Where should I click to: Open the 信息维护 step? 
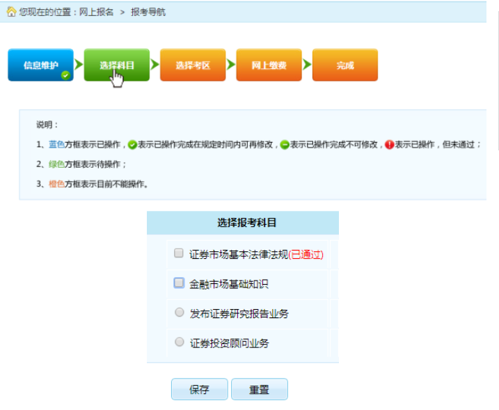click(40, 65)
